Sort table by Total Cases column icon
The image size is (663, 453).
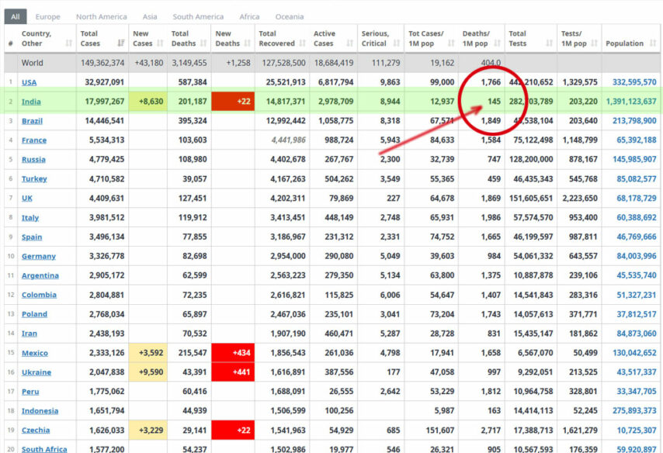coord(121,43)
